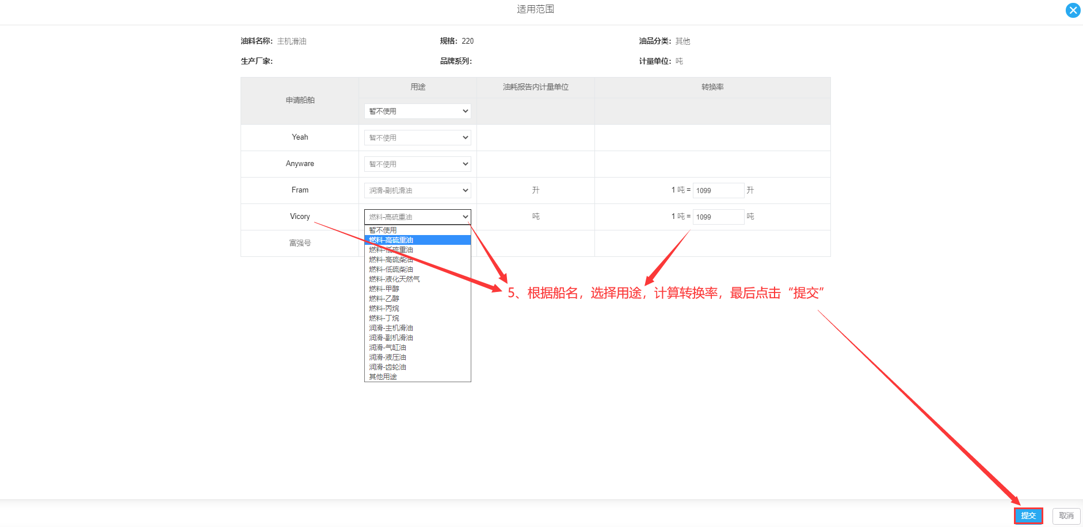1083x527 pixels.
Task: Submit the form with 提交 button
Action: 1028,516
